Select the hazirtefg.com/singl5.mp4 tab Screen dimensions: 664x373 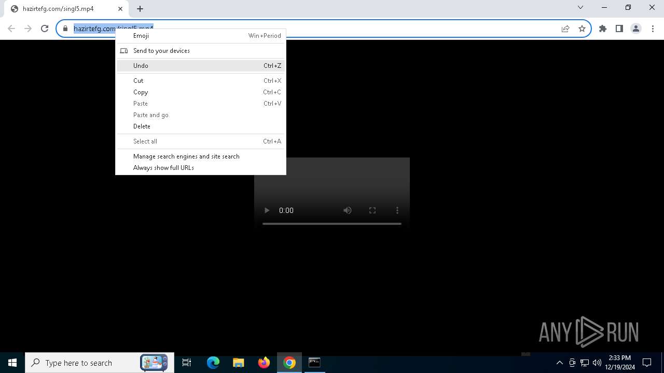coord(66,9)
